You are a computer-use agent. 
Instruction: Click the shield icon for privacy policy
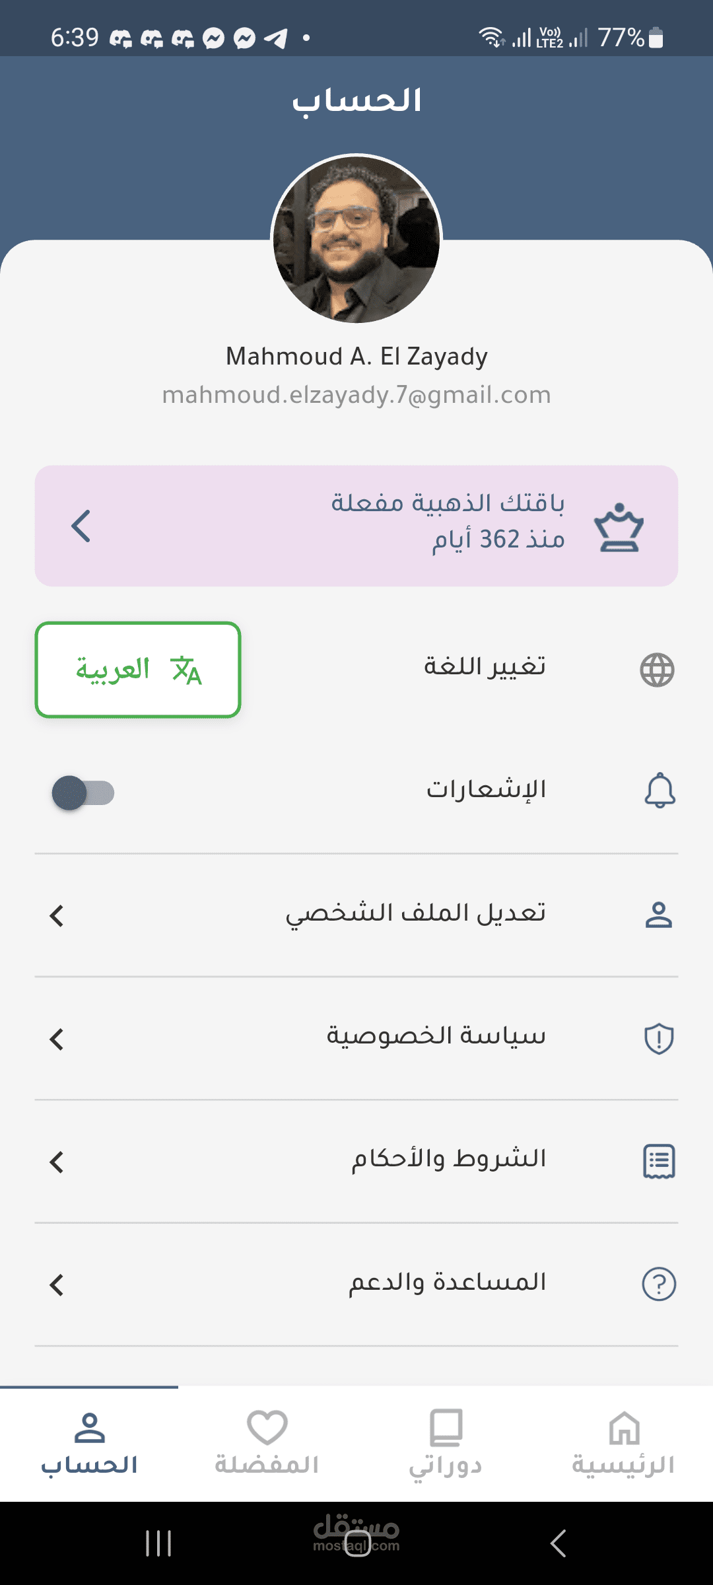pyautogui.click(x=658, y=1038)
